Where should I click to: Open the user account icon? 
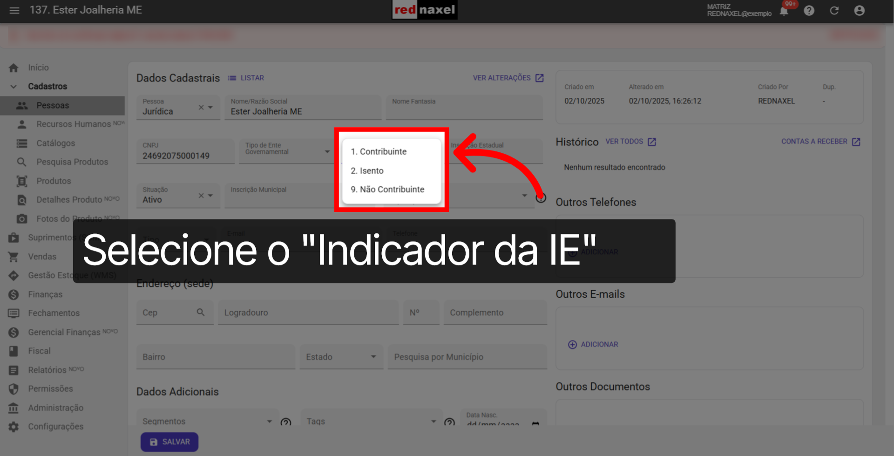[860, 10]
